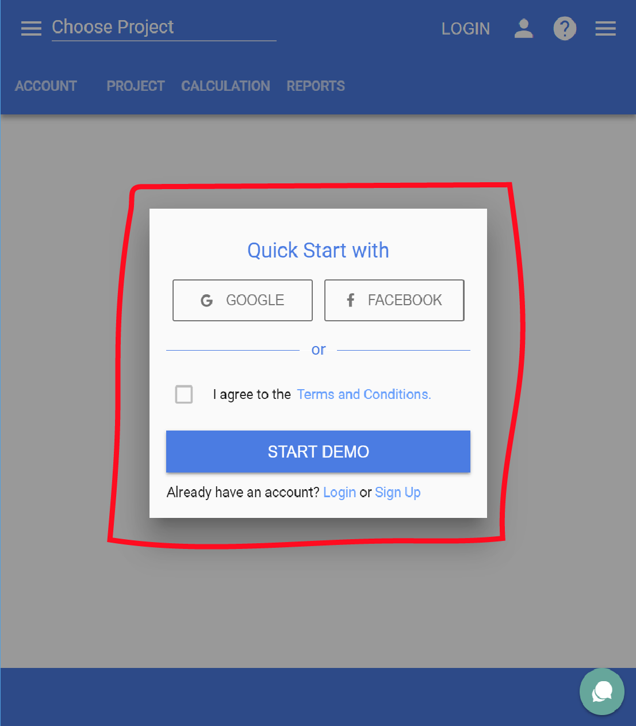This screenshot has height=726, width=636.
Task: Open the chat bubble widget
Action: tap(602, 692)
